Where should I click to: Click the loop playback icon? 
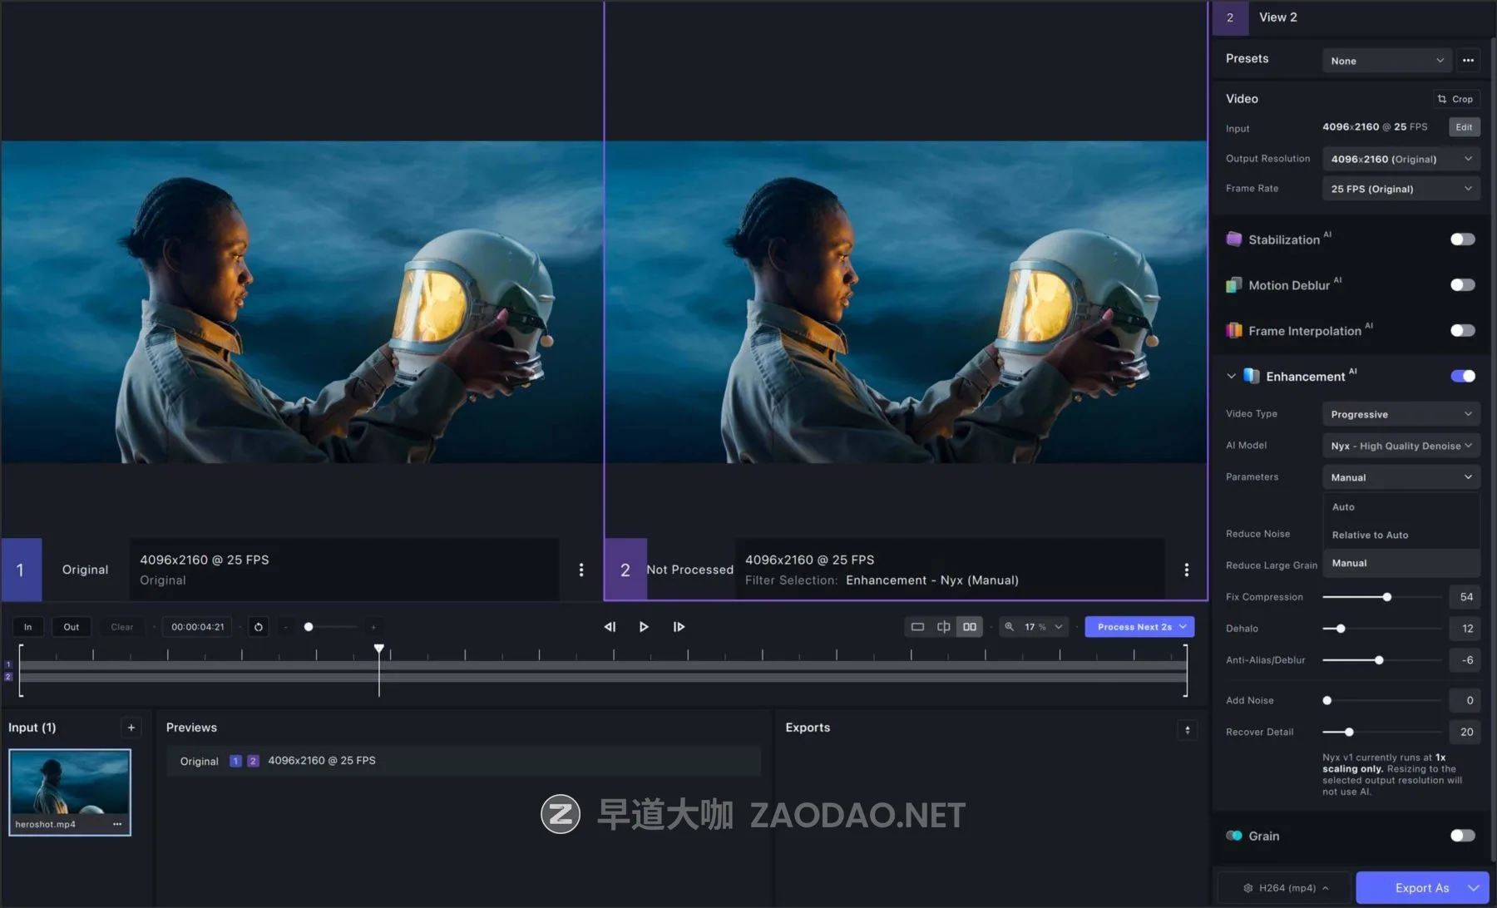click(258, 626)
